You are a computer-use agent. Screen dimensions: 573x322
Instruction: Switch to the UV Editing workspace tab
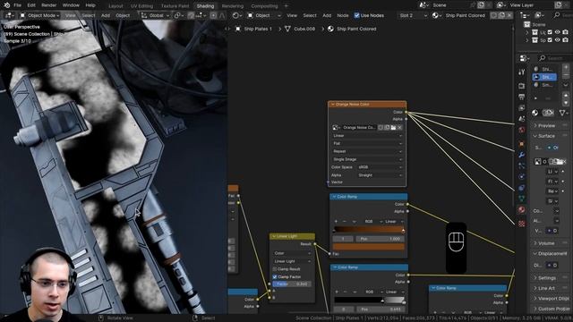[141, 6]
